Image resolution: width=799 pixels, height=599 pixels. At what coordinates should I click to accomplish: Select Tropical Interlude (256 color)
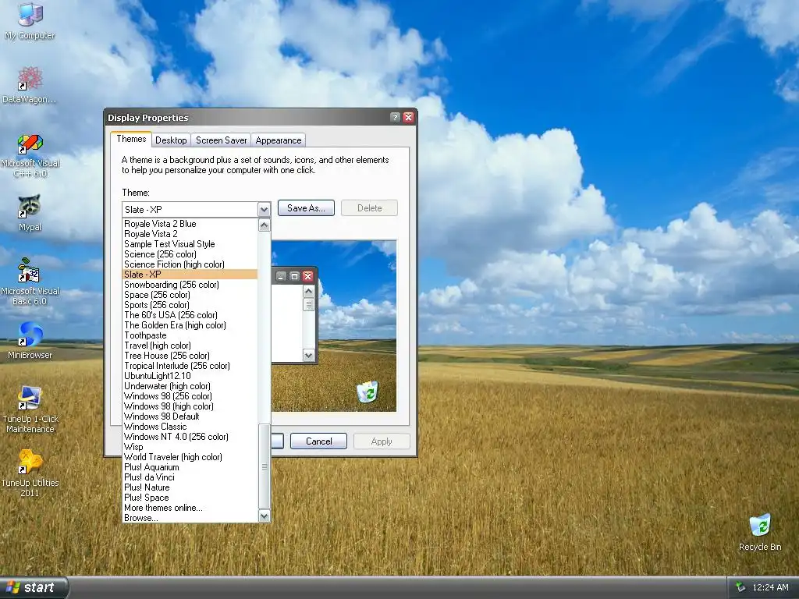point(190,366)
